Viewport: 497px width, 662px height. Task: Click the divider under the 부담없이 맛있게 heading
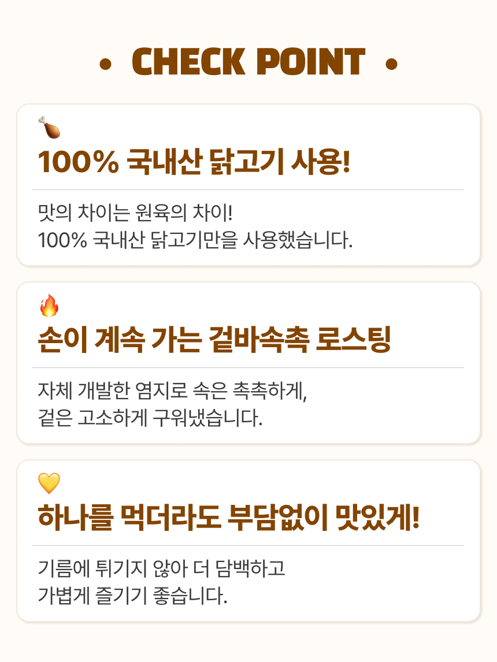248,545
